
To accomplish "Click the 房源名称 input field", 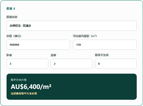I will [71, 26].
